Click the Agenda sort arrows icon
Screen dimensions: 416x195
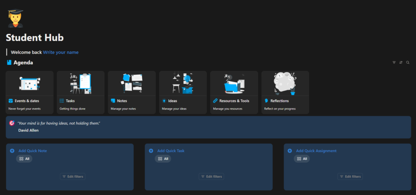coord(401,63)
